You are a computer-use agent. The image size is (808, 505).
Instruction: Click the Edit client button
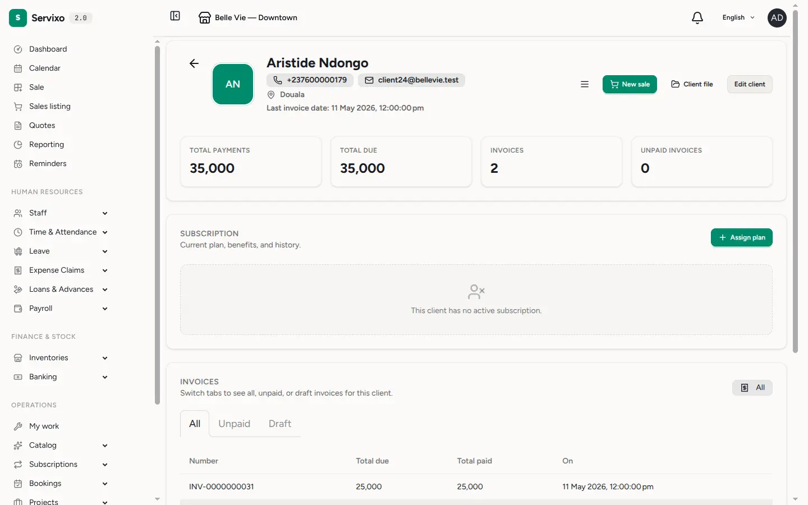750,84
